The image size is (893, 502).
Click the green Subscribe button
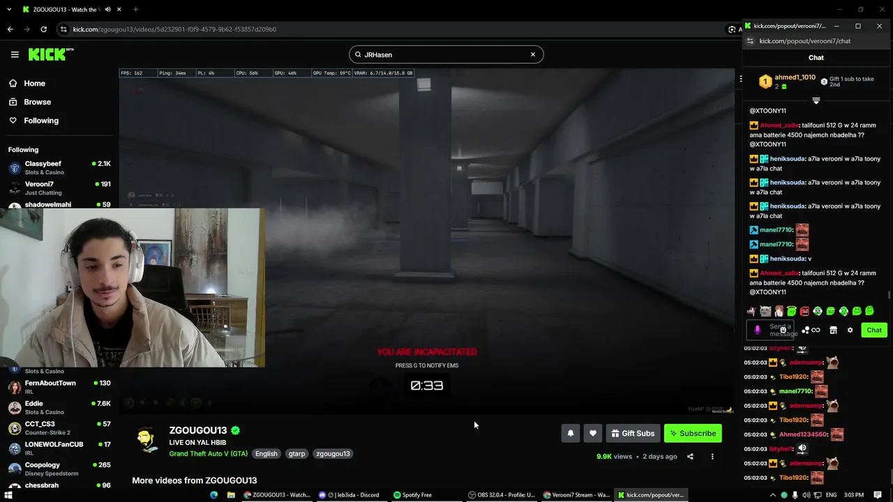click(693, 433)
